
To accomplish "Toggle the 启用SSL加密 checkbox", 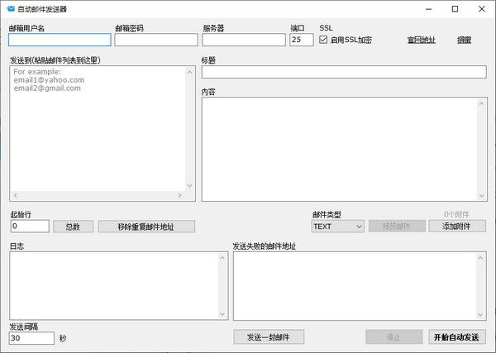I will [323, 40].
